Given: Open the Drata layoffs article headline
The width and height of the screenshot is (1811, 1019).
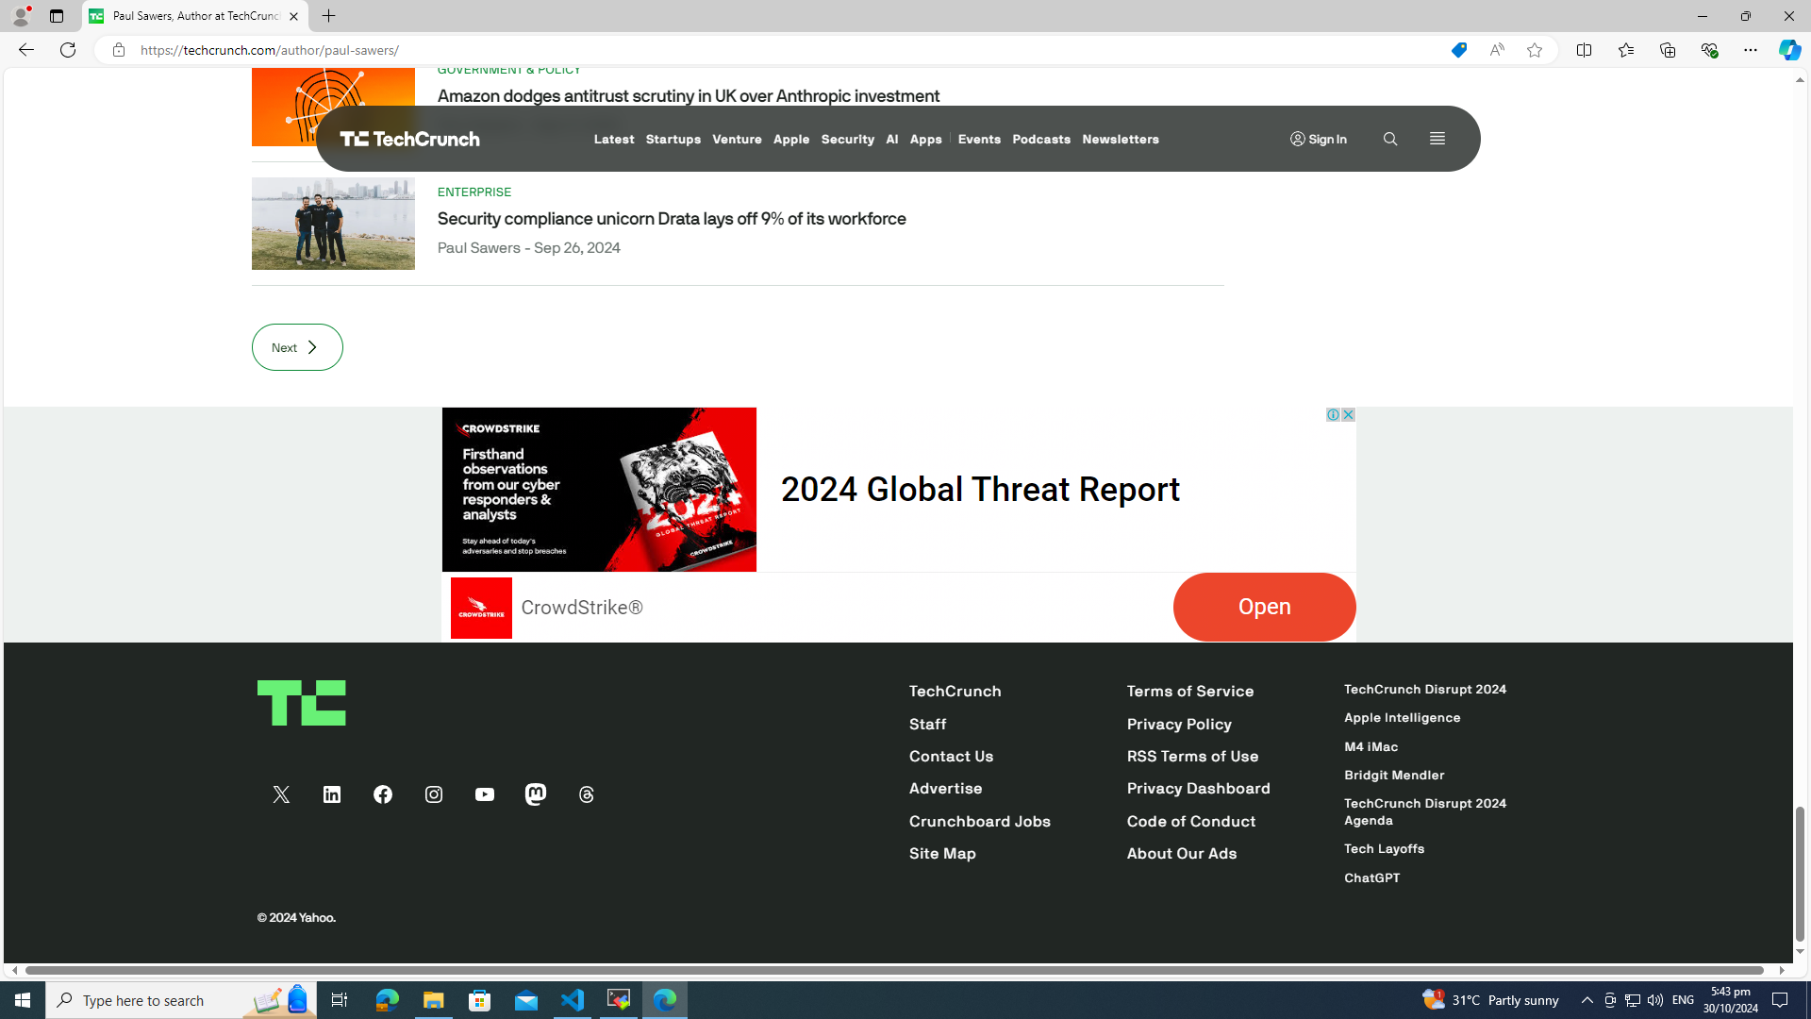Looking at the screenshot, I should (x=672, y=219).
